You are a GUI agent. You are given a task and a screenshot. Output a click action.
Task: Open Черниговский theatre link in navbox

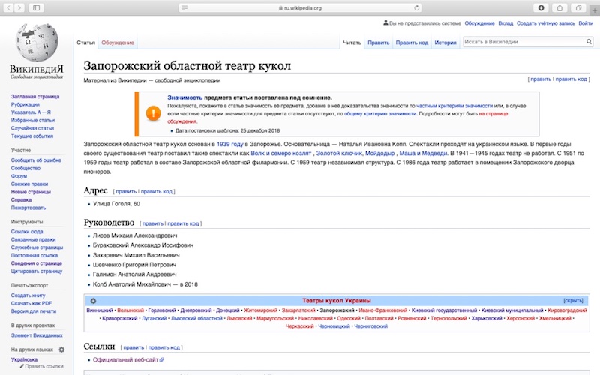pos(370,326)
